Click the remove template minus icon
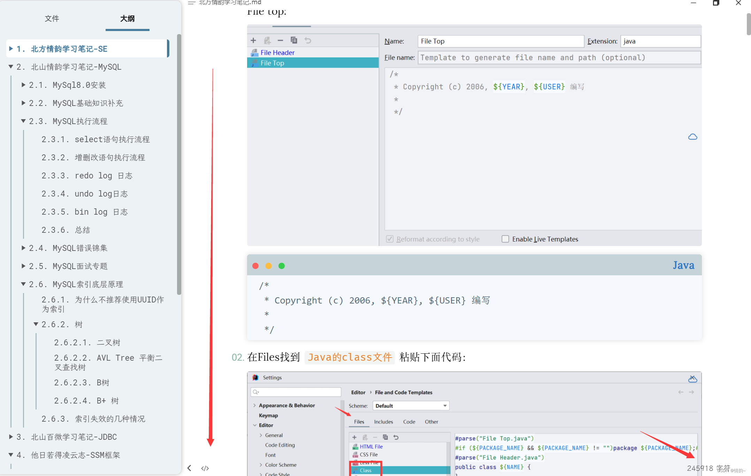Screen dimensions: 751x476 [280, 40]
